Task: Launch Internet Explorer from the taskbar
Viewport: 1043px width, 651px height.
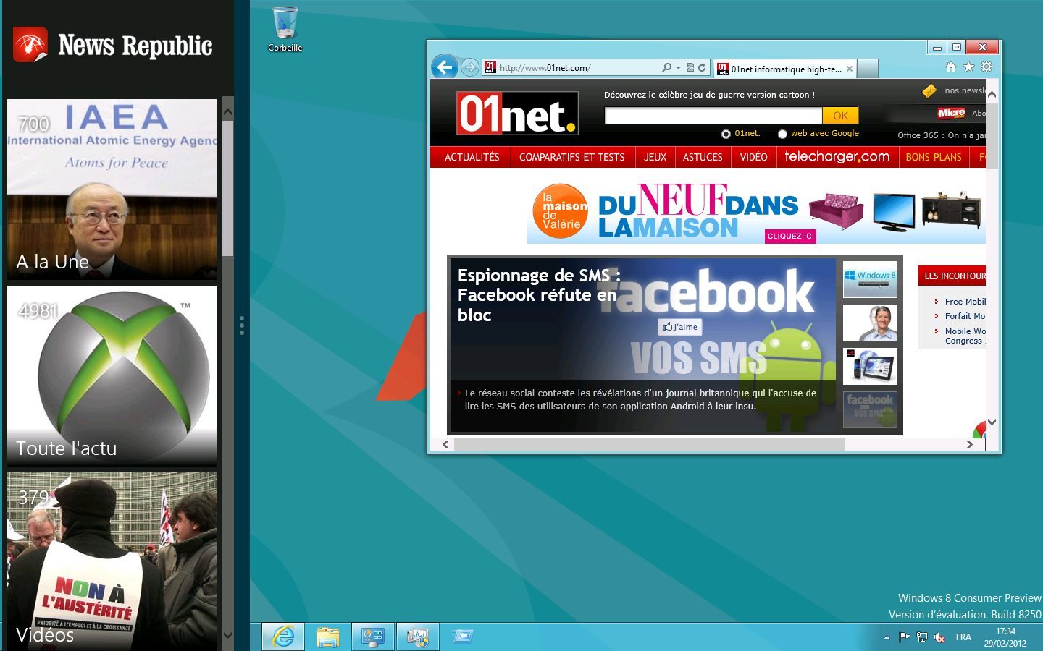Action: 282,637
